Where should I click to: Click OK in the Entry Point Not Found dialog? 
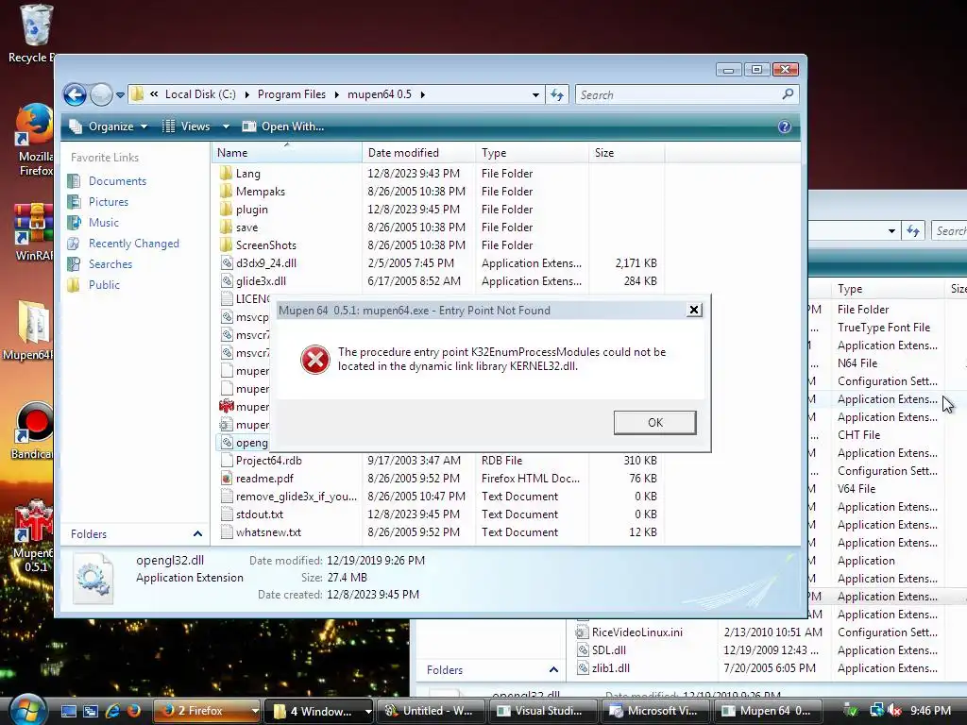[x=655, y=422]
